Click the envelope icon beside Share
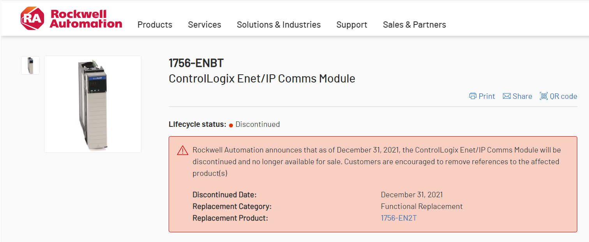This screenshot has height=242, width=589. [507, 96]
